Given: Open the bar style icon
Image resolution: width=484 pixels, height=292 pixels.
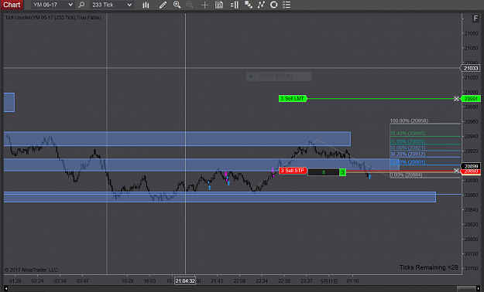Looking at the screenshot, I should click(x=146, y=5).
